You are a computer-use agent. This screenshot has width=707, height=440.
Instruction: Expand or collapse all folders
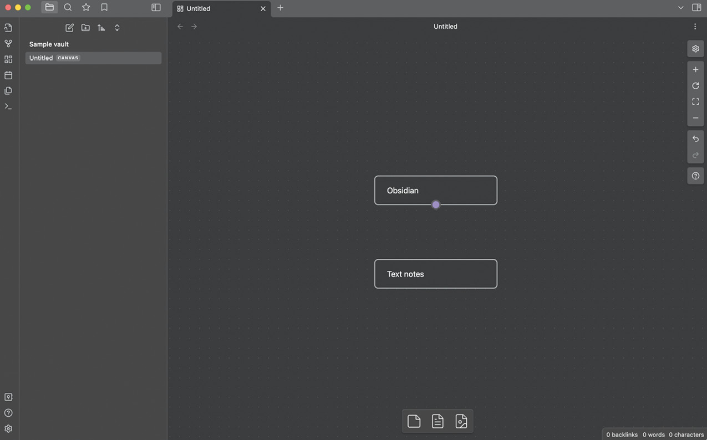click(x=117, y=28)
